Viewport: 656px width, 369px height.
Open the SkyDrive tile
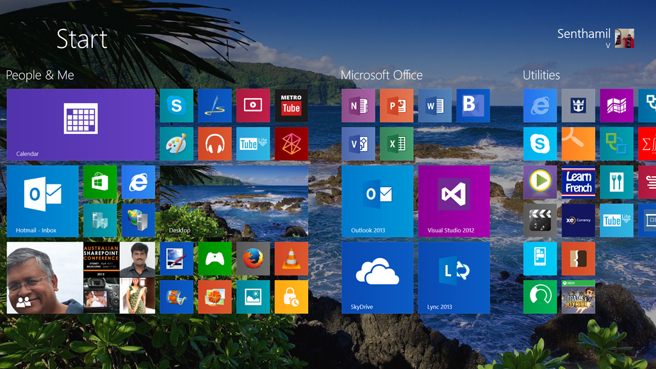pyautogui.click(x=377, y=277)
